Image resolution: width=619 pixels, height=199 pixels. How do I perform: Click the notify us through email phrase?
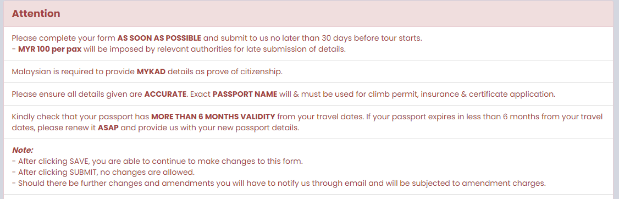[x=350, y=183]
